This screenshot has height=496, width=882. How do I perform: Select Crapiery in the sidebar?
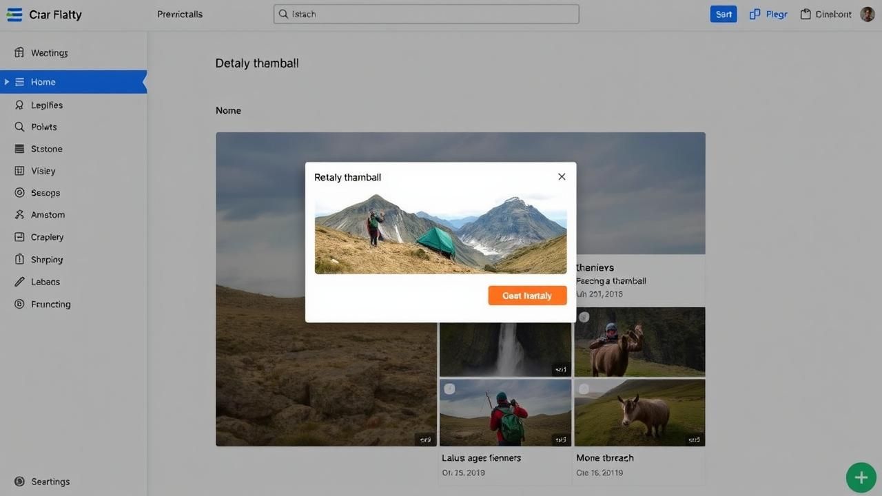[47, 237]
